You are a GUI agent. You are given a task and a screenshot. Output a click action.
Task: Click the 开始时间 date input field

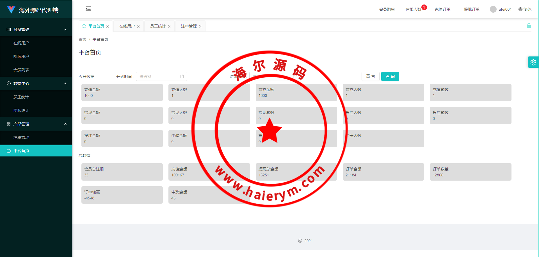(x=159, y=76)
